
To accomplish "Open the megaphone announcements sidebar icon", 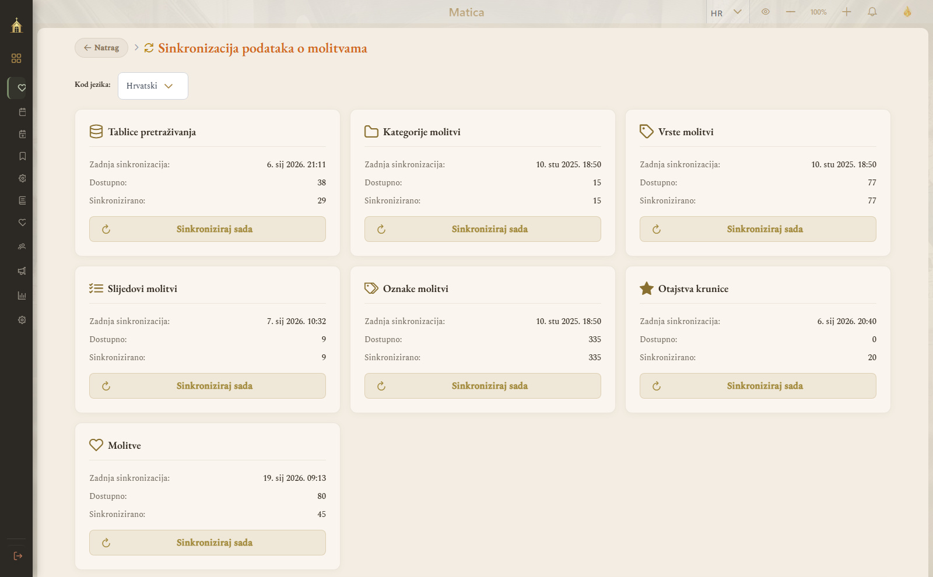I will coord(22,271).
